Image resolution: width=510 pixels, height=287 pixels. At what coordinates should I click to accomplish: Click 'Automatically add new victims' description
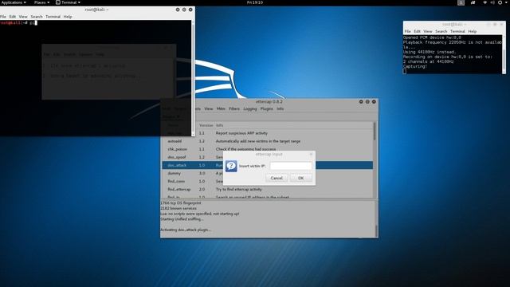[258, 141]
